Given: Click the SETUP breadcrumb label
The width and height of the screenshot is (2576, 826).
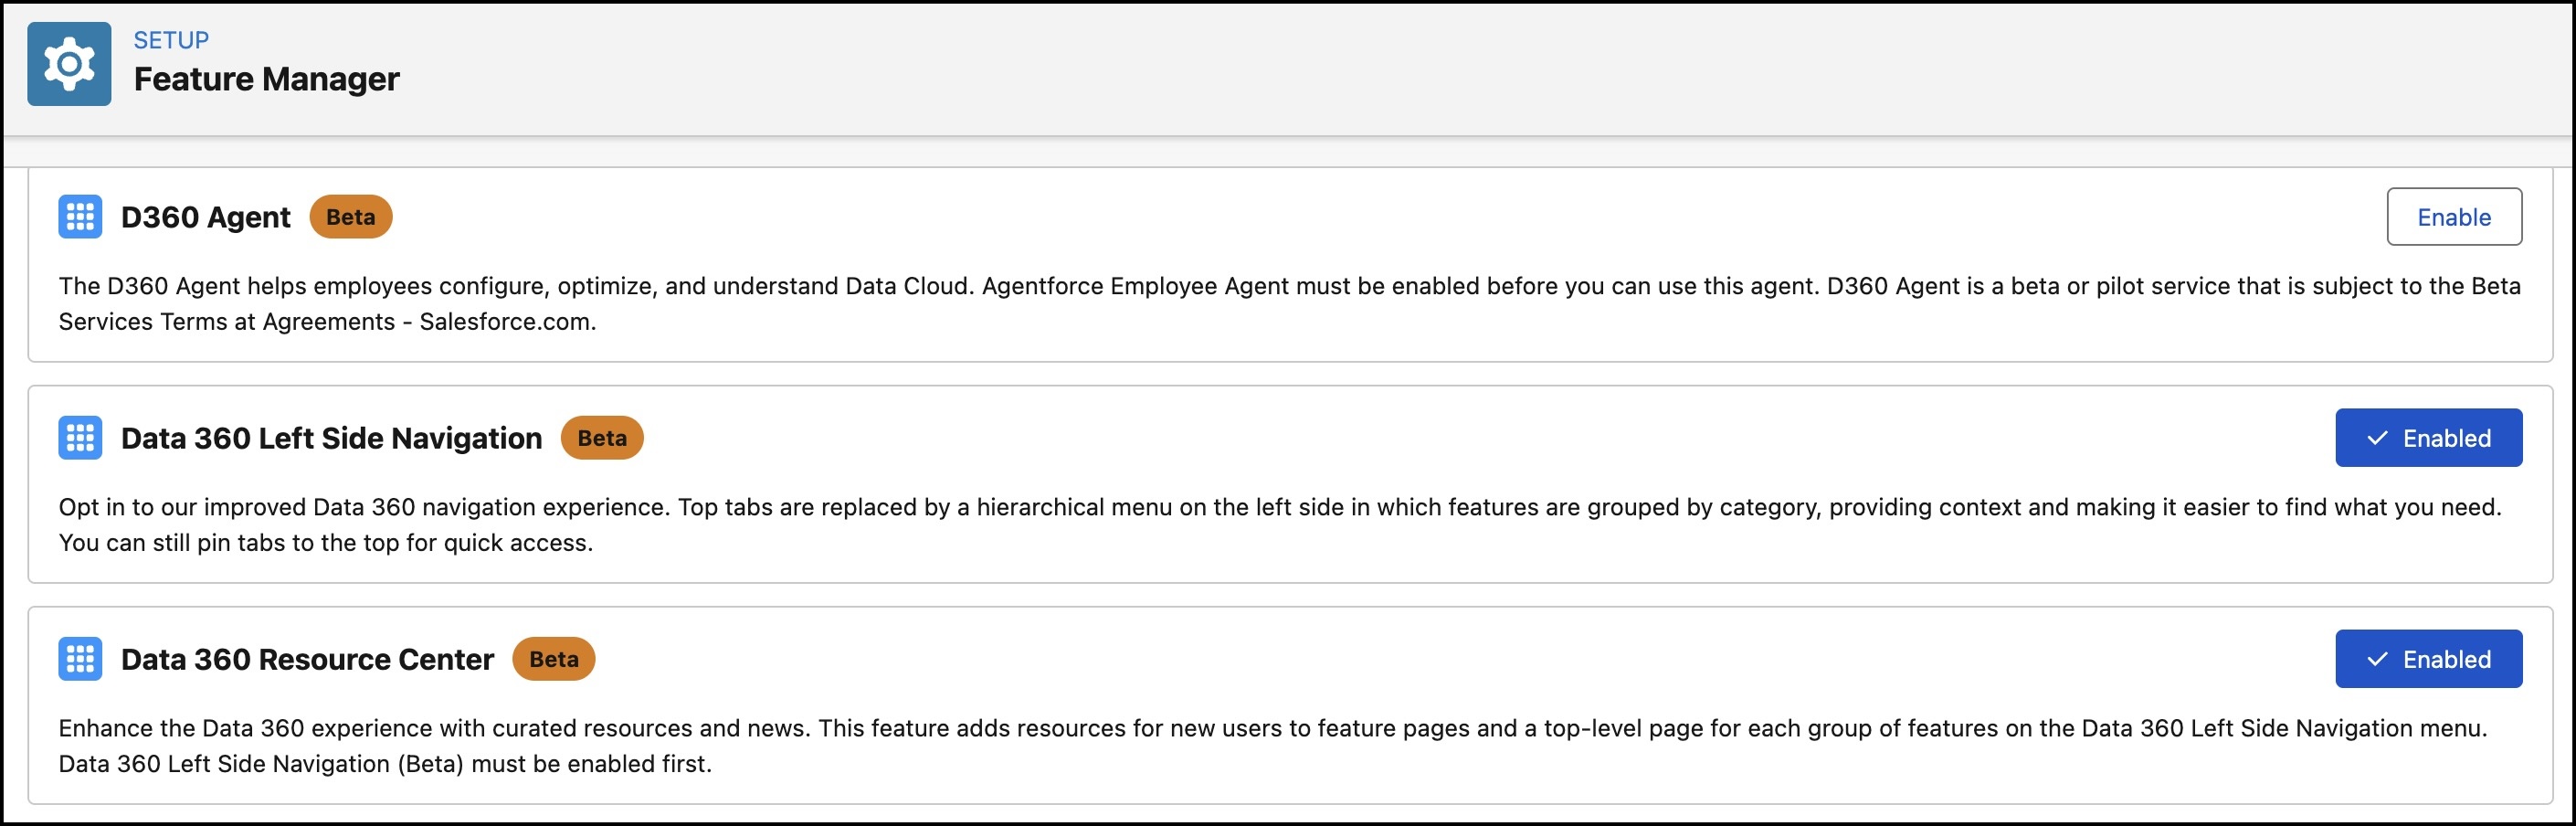Looking at the screenshot, I should pos(171,40).
